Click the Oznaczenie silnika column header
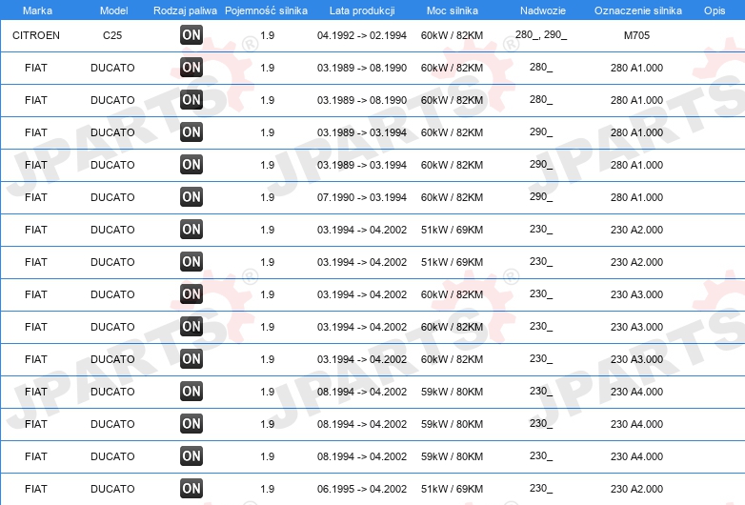 coord(638,10)
